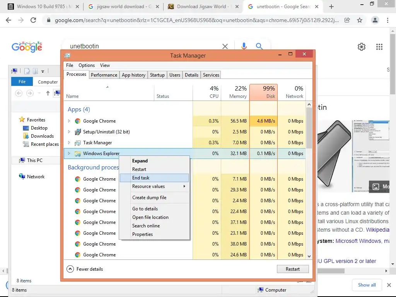The width and height of the screenshot is (396, 297).
Task: Open Google settings gear
Action: coord(362,47)
